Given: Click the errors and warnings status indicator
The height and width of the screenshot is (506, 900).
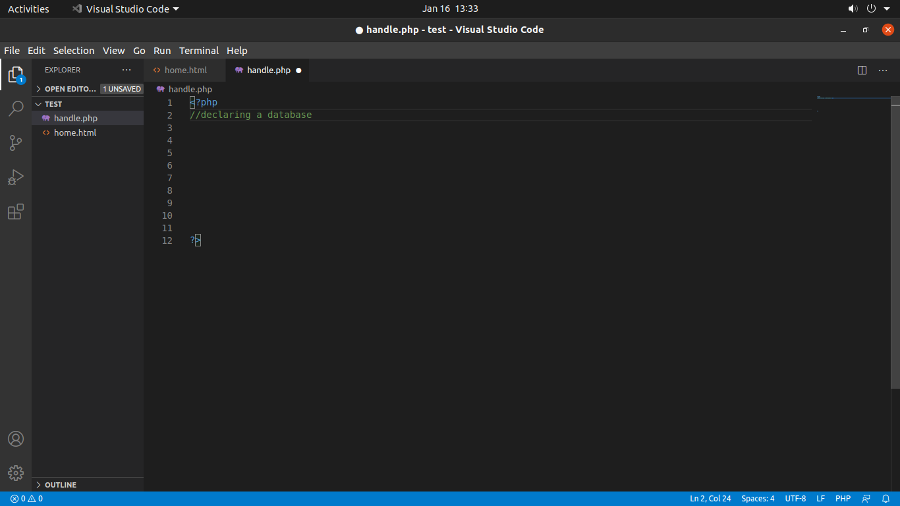Looking at the screenshot, I should 26,499.
